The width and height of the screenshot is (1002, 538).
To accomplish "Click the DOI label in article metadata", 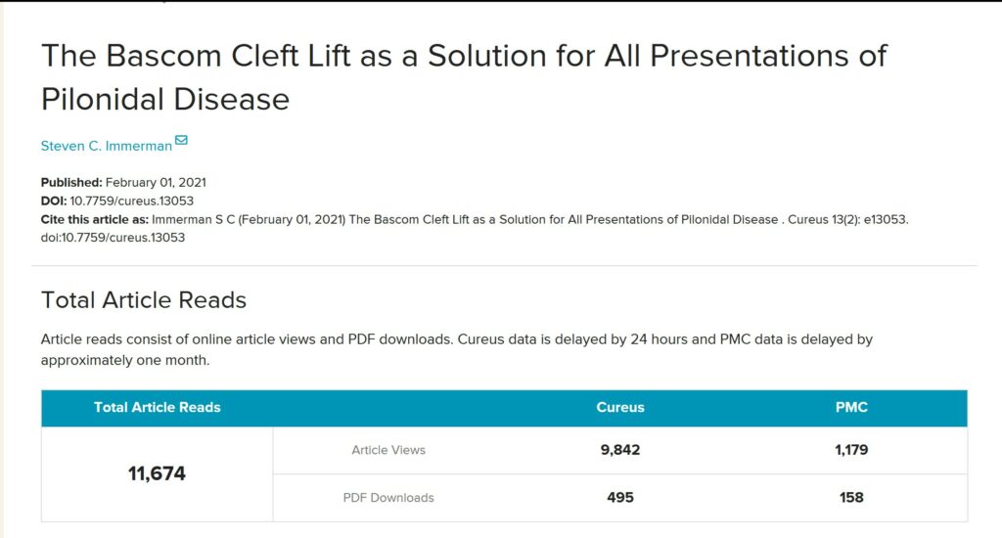I will tap(53, 201).
